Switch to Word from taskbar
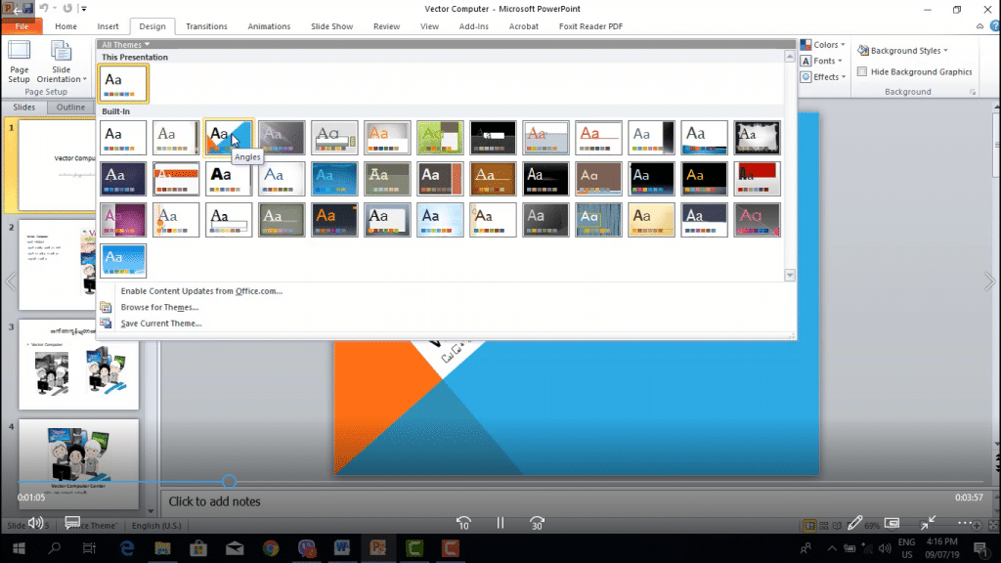The height and width of the screenshot is (563, 1001). click(342, 548)
